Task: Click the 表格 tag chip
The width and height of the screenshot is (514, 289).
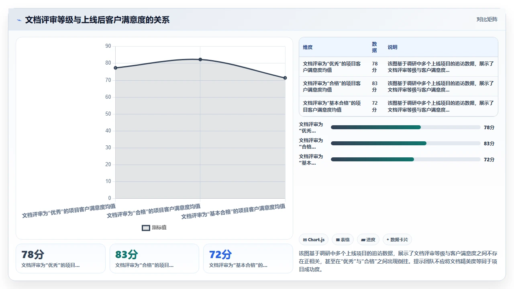Action: (343, 240)
